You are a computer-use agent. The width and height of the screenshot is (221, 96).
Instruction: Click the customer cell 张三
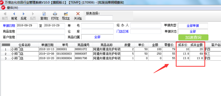pos(212,54)
